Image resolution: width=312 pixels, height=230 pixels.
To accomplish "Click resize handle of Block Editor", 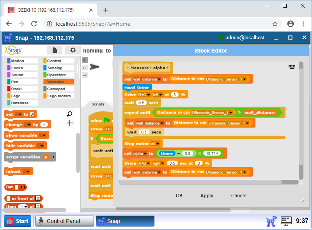I will click(301, 200).
